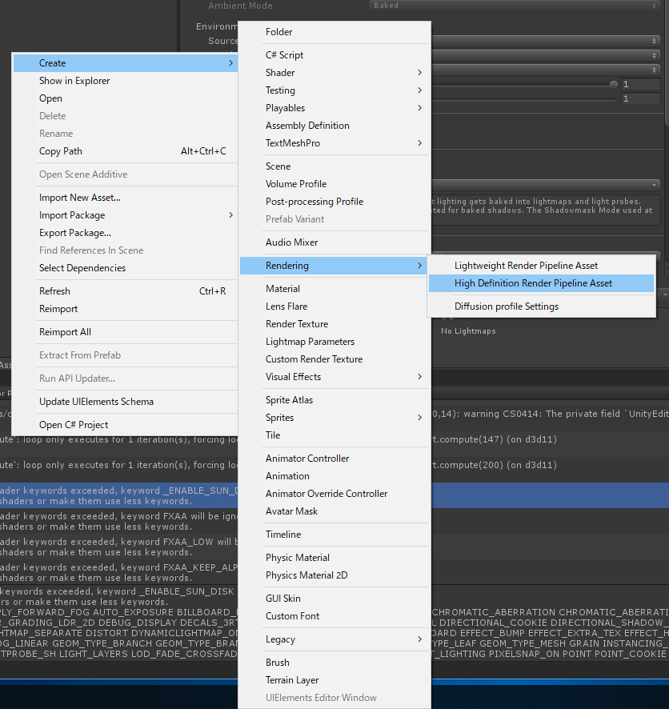The image size is (669, 713).
Task: Click the highlighted _ENABLE_SUN_DISK console message
Action: coord(118,495)
